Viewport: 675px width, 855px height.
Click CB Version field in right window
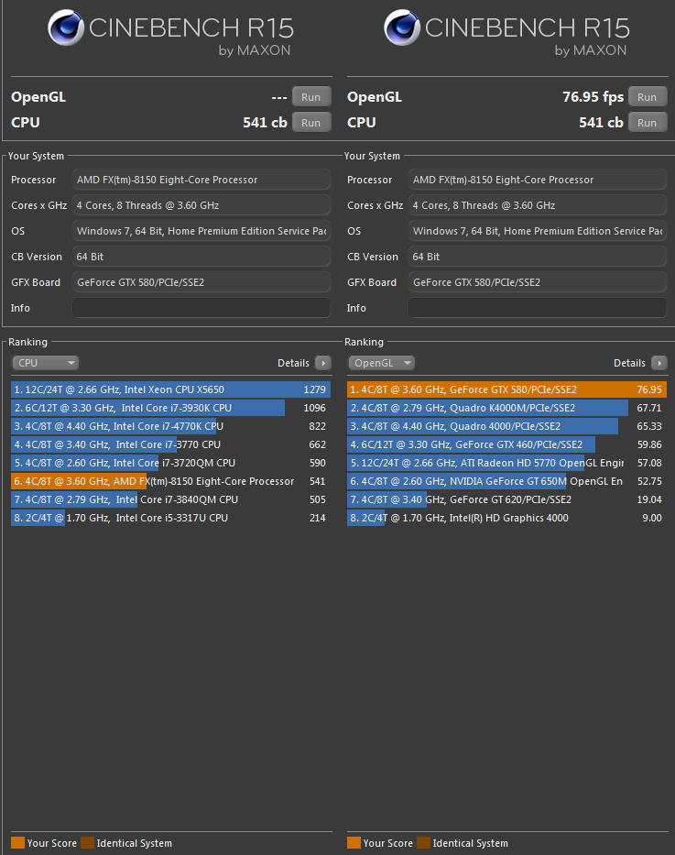point(538,257)
